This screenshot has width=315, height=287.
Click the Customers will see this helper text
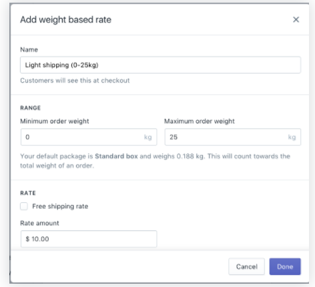click(75, 81)
